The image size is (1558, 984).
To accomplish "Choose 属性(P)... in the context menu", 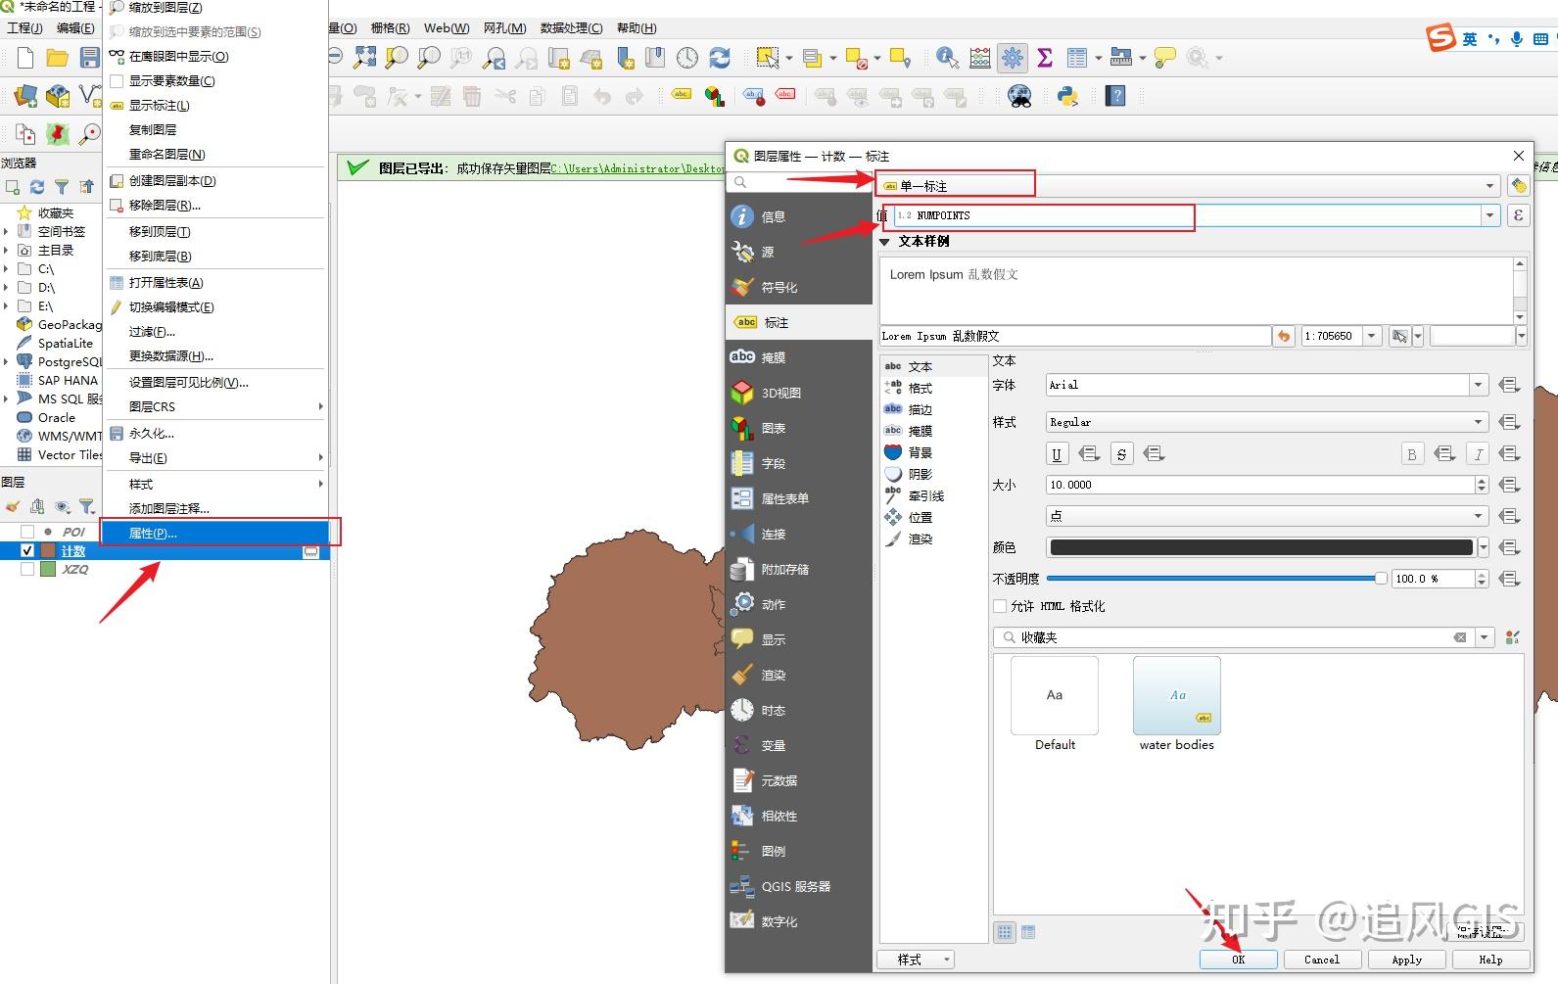I will 154,533.
